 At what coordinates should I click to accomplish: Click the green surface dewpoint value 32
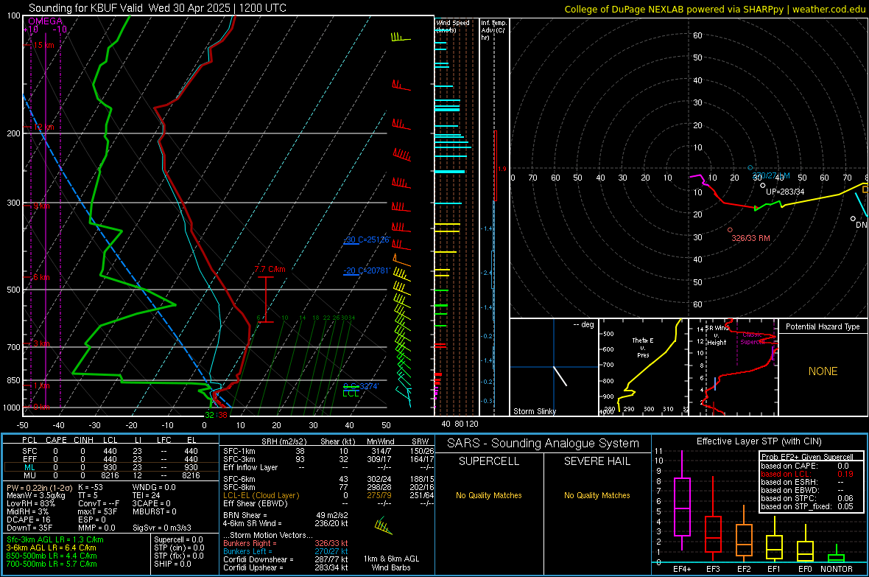tap(209, 415)
